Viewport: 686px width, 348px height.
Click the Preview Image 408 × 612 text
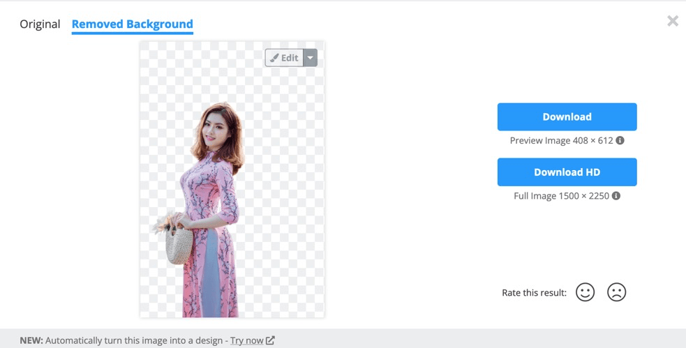pyautogui.click(x=561, y=141)
